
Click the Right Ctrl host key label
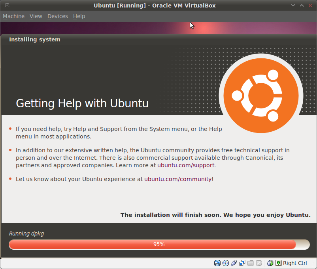tap(295, 263)
